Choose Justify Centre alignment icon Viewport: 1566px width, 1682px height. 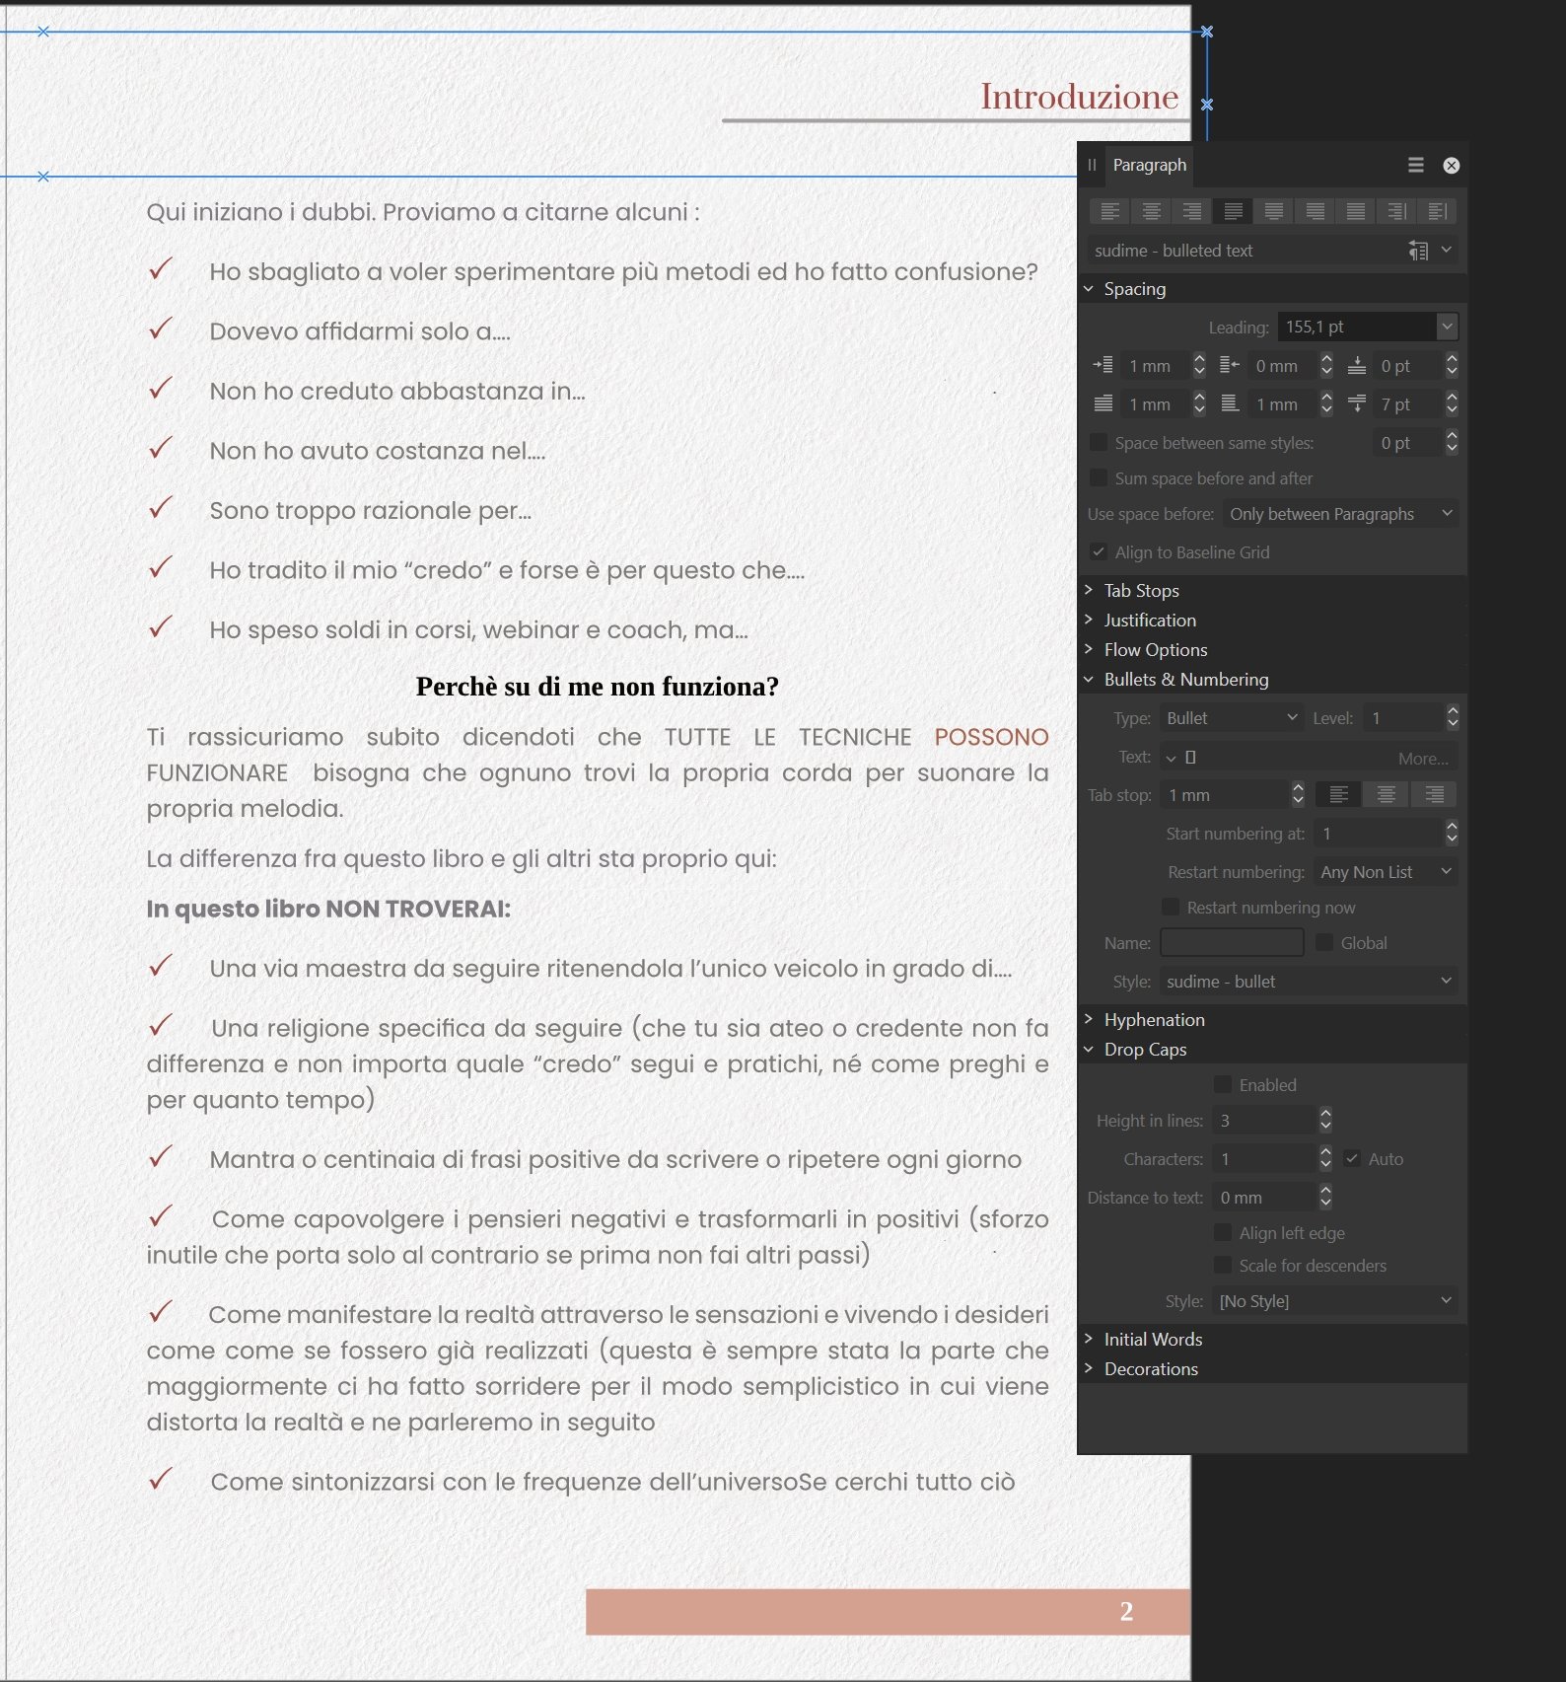click(1274, 211)
